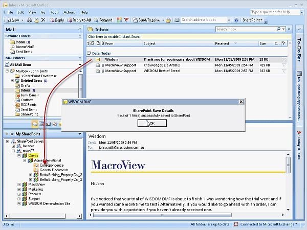The width and height of the screenshot is (307, 230).
Task: Click the Contacts module icon in navigation bar
Action: point(48,124)
